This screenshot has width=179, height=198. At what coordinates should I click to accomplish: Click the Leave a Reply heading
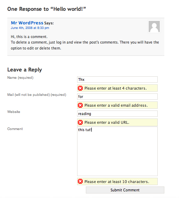coord(24,70)
